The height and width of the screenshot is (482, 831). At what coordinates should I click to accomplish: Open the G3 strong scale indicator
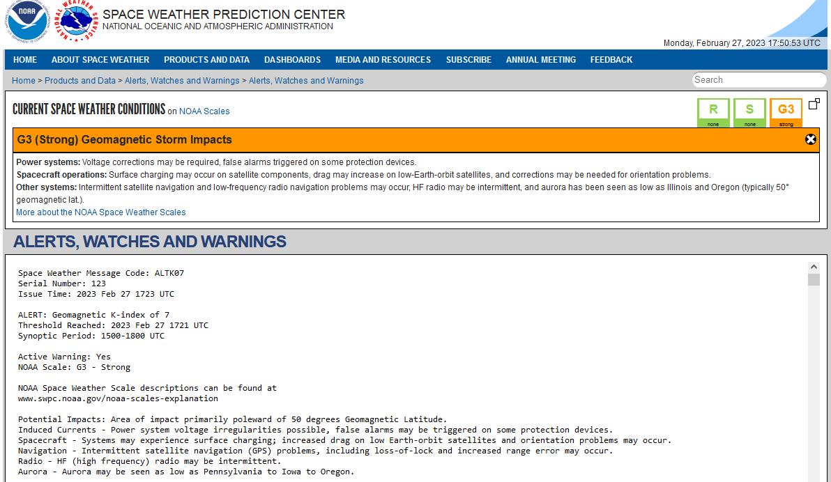[786, 112]
